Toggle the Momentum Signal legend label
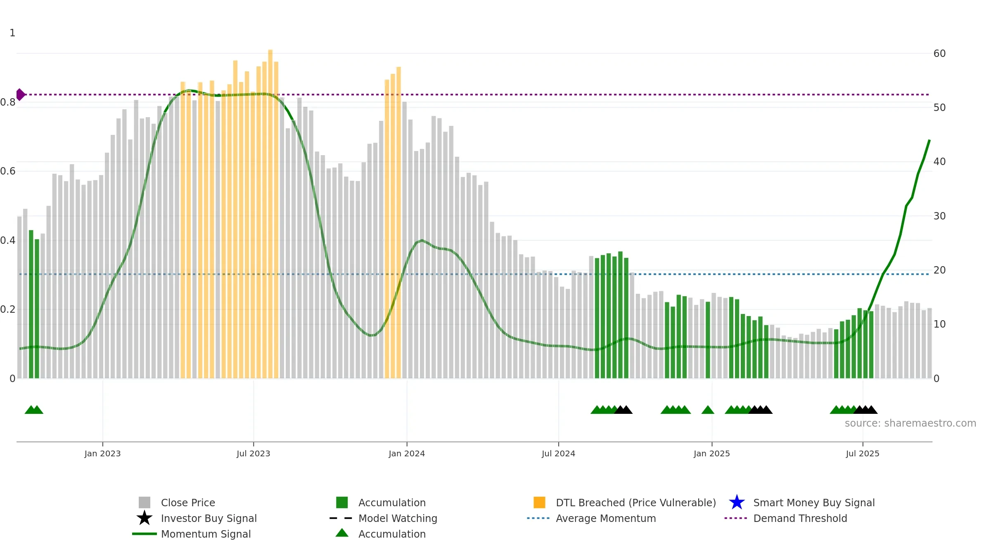 coord(206,534)
